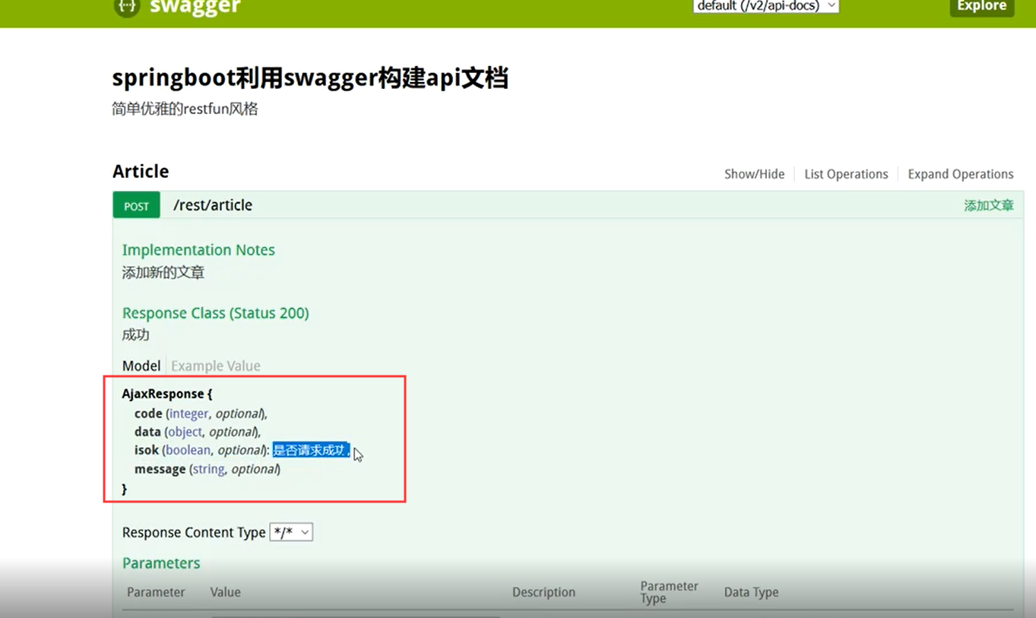
Task: Click the subtitle 简单优雅的restfun风格
Action: [185, 109]
